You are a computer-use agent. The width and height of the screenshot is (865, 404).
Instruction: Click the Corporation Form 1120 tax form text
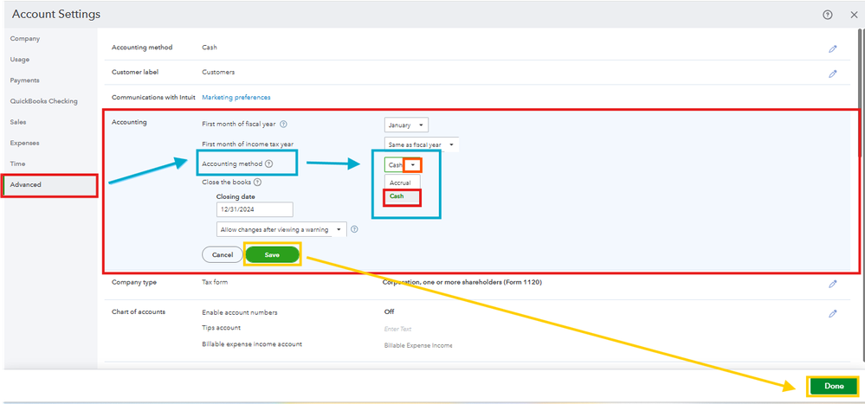(x=462, y=282)
